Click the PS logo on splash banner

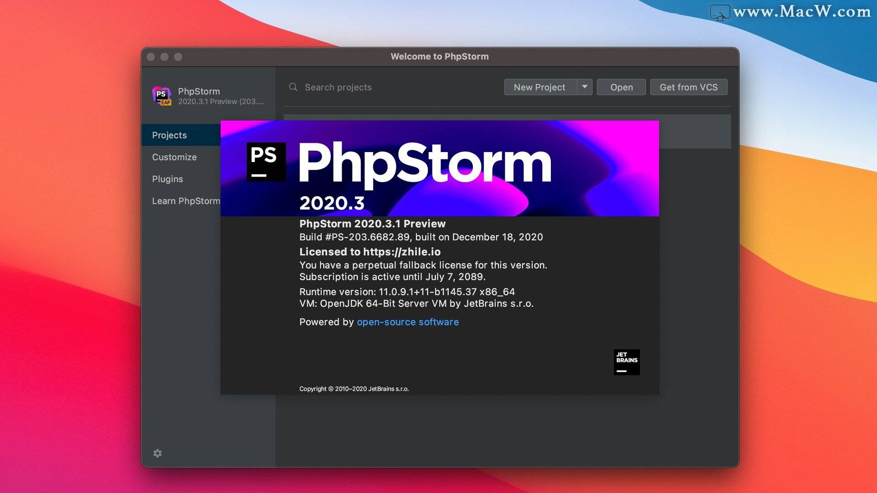coord(266,162)
